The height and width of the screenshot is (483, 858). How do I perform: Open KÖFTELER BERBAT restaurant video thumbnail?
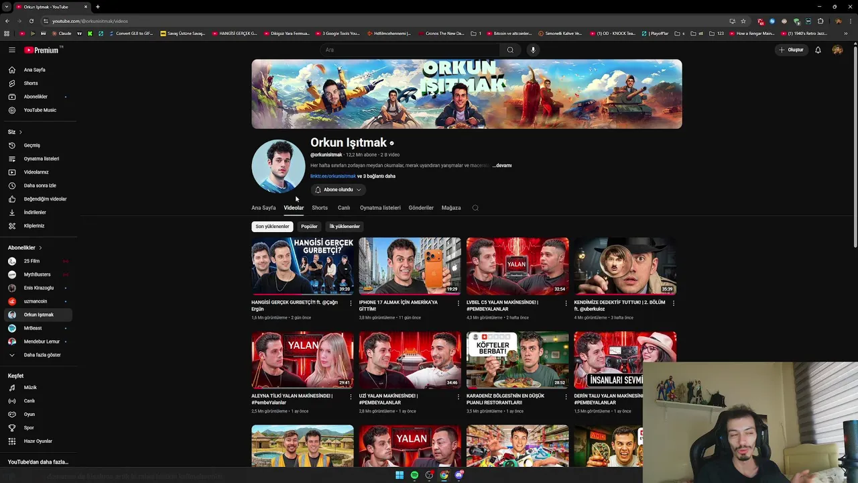[x=517, y=360]
